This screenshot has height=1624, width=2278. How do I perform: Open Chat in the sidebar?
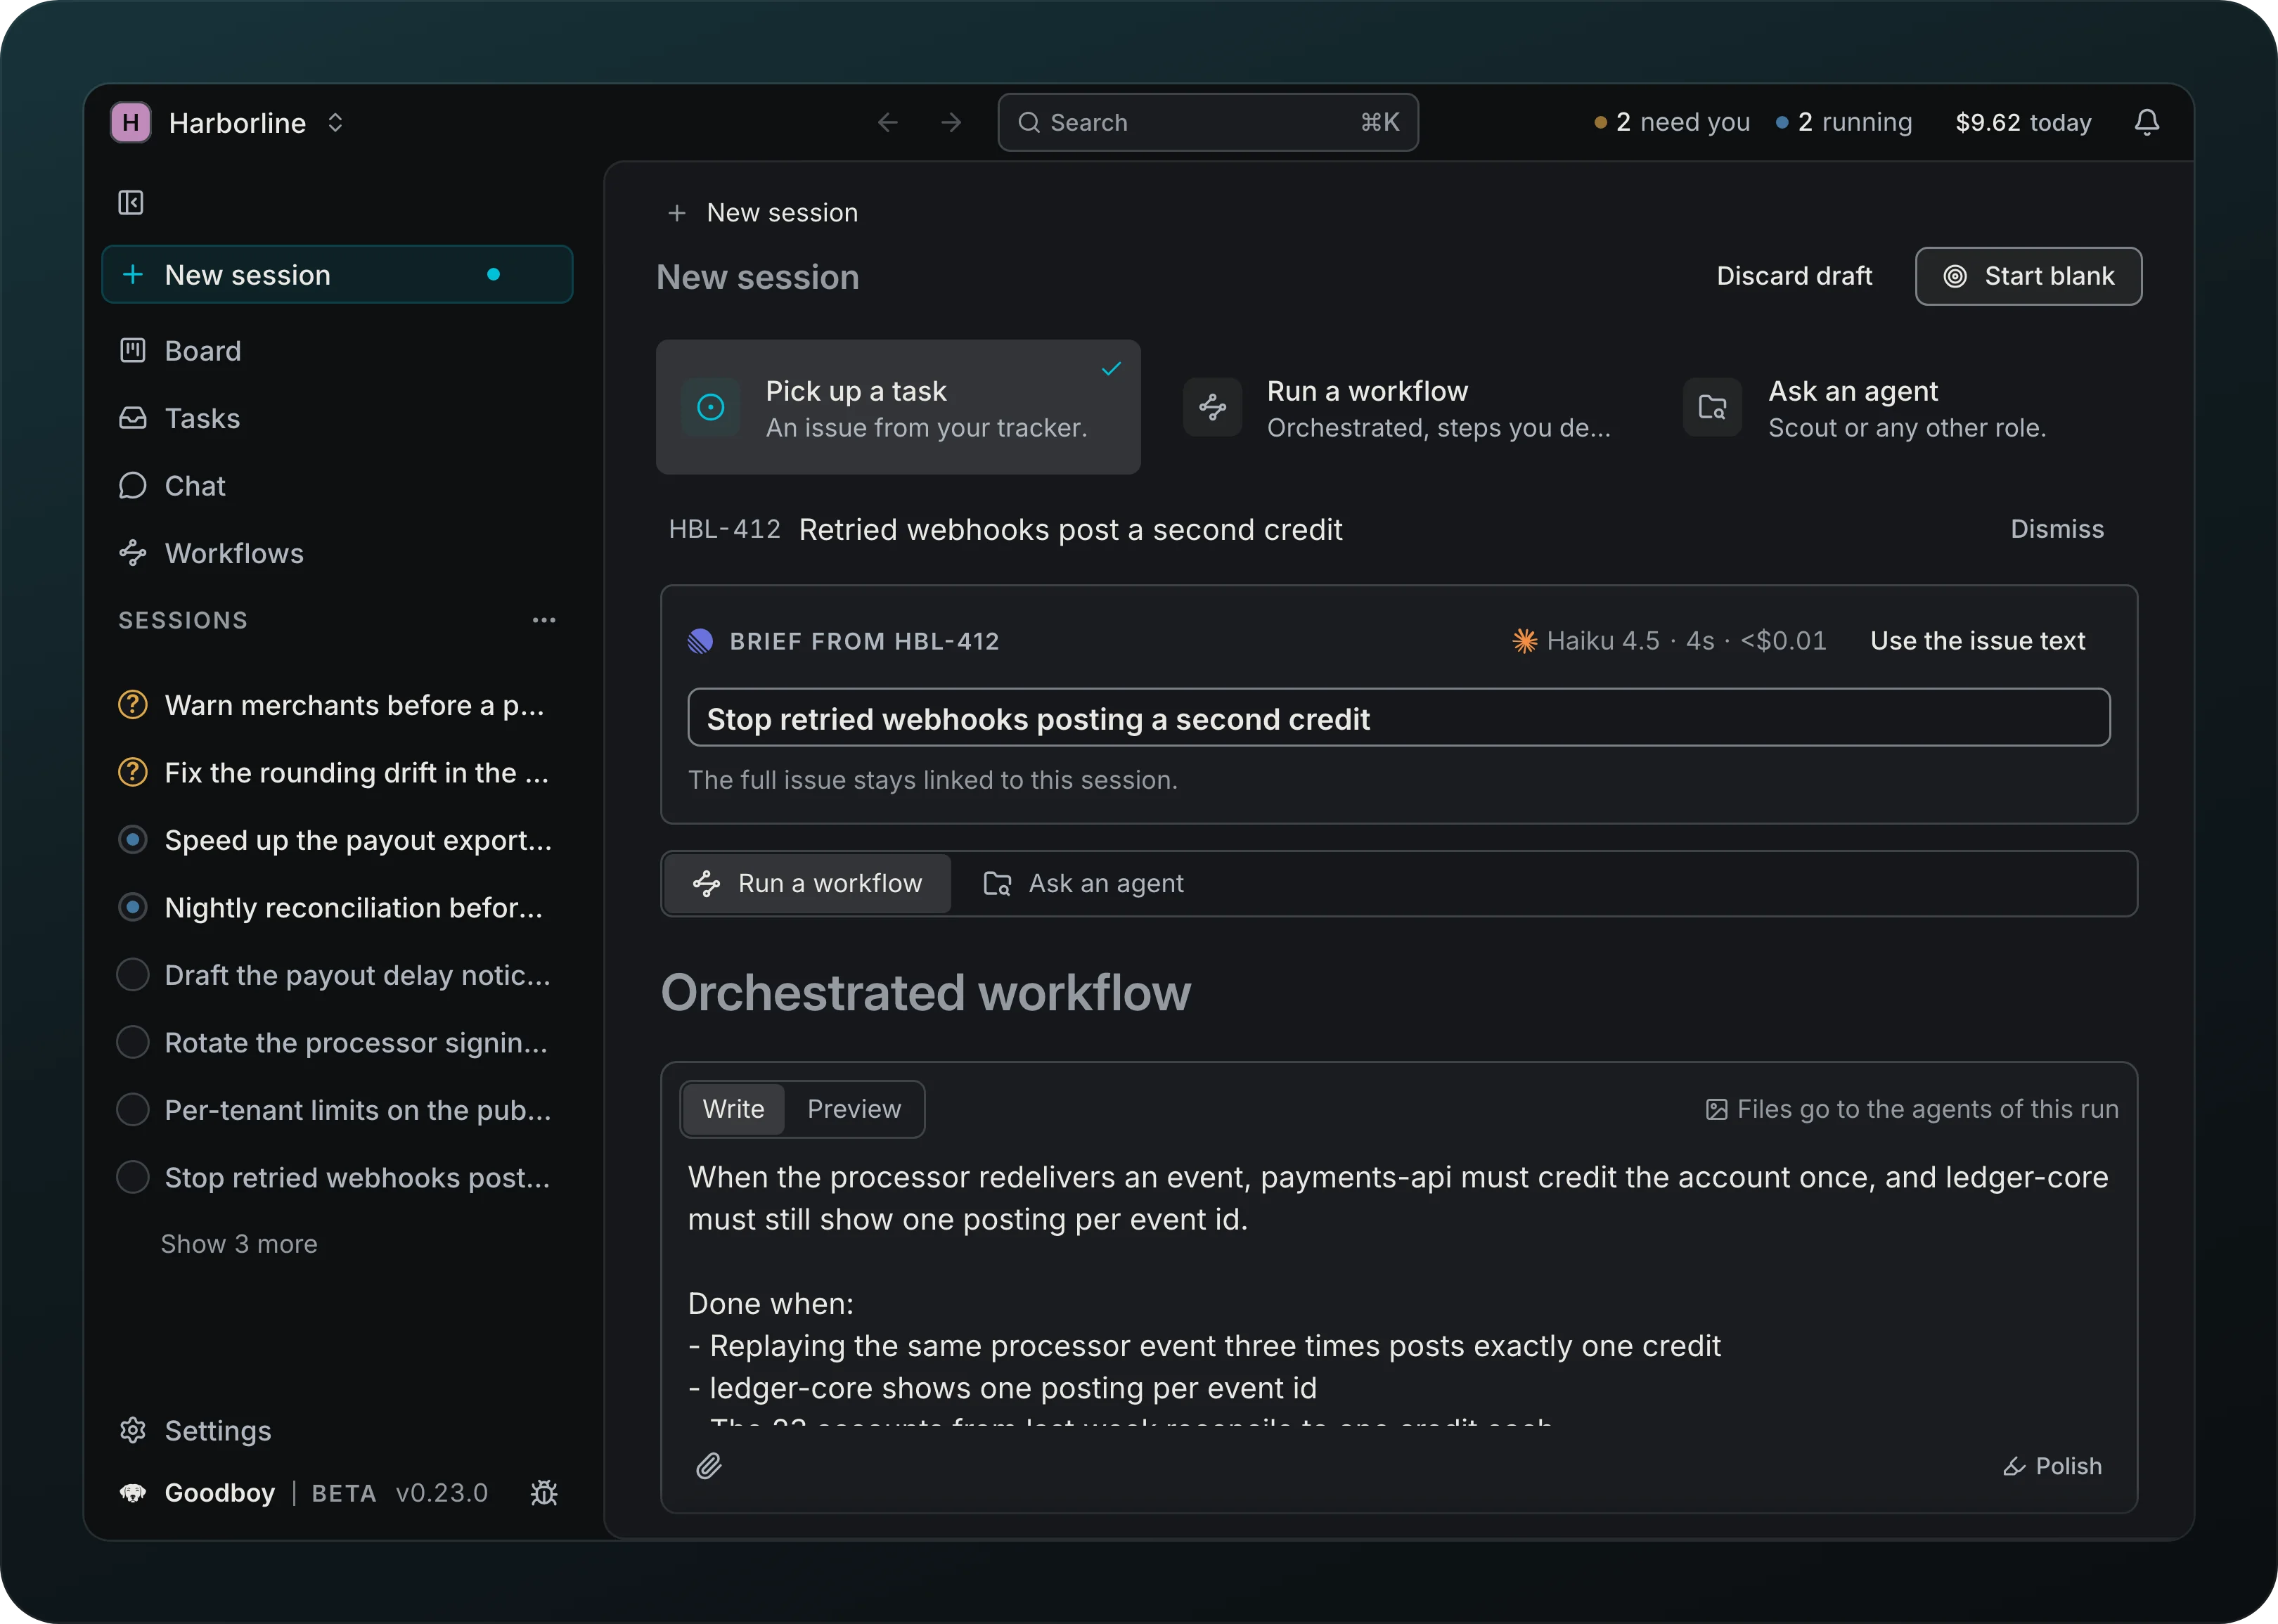337,486
